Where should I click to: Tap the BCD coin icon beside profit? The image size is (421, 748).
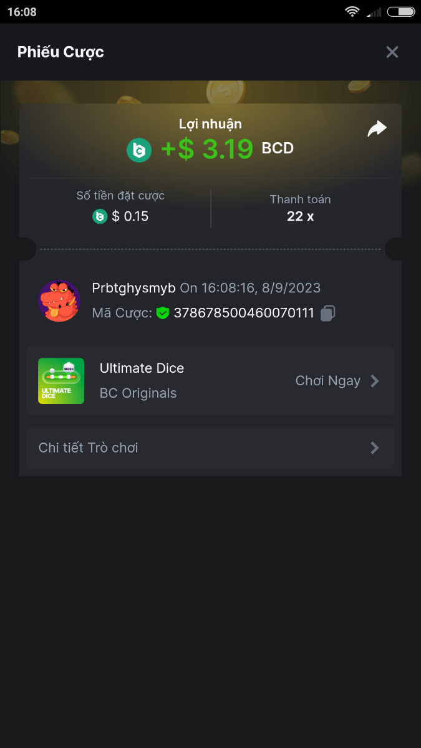pos(139,150)
